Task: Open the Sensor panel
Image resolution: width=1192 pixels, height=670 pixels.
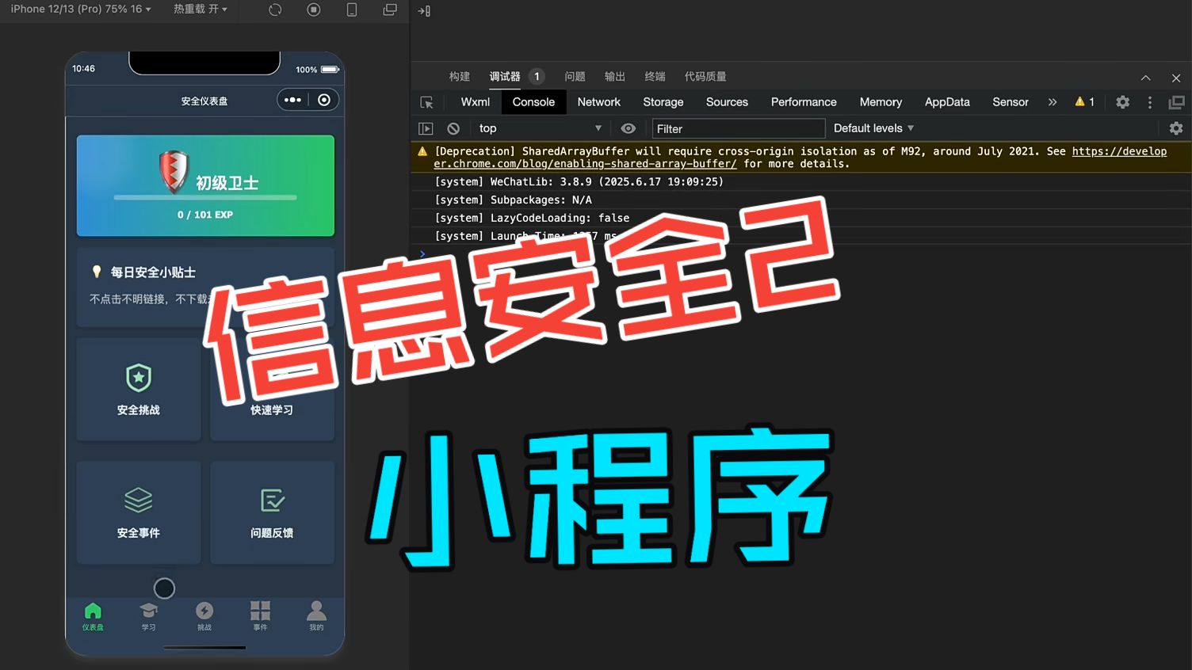Action: (1011, 102)
